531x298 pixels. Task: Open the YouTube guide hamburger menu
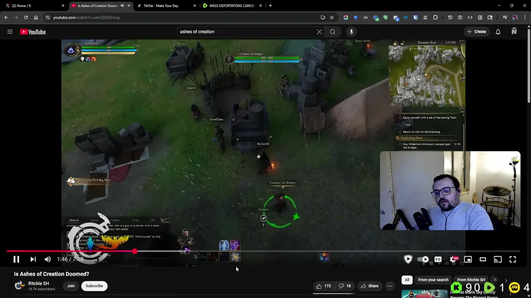(10, 32)
